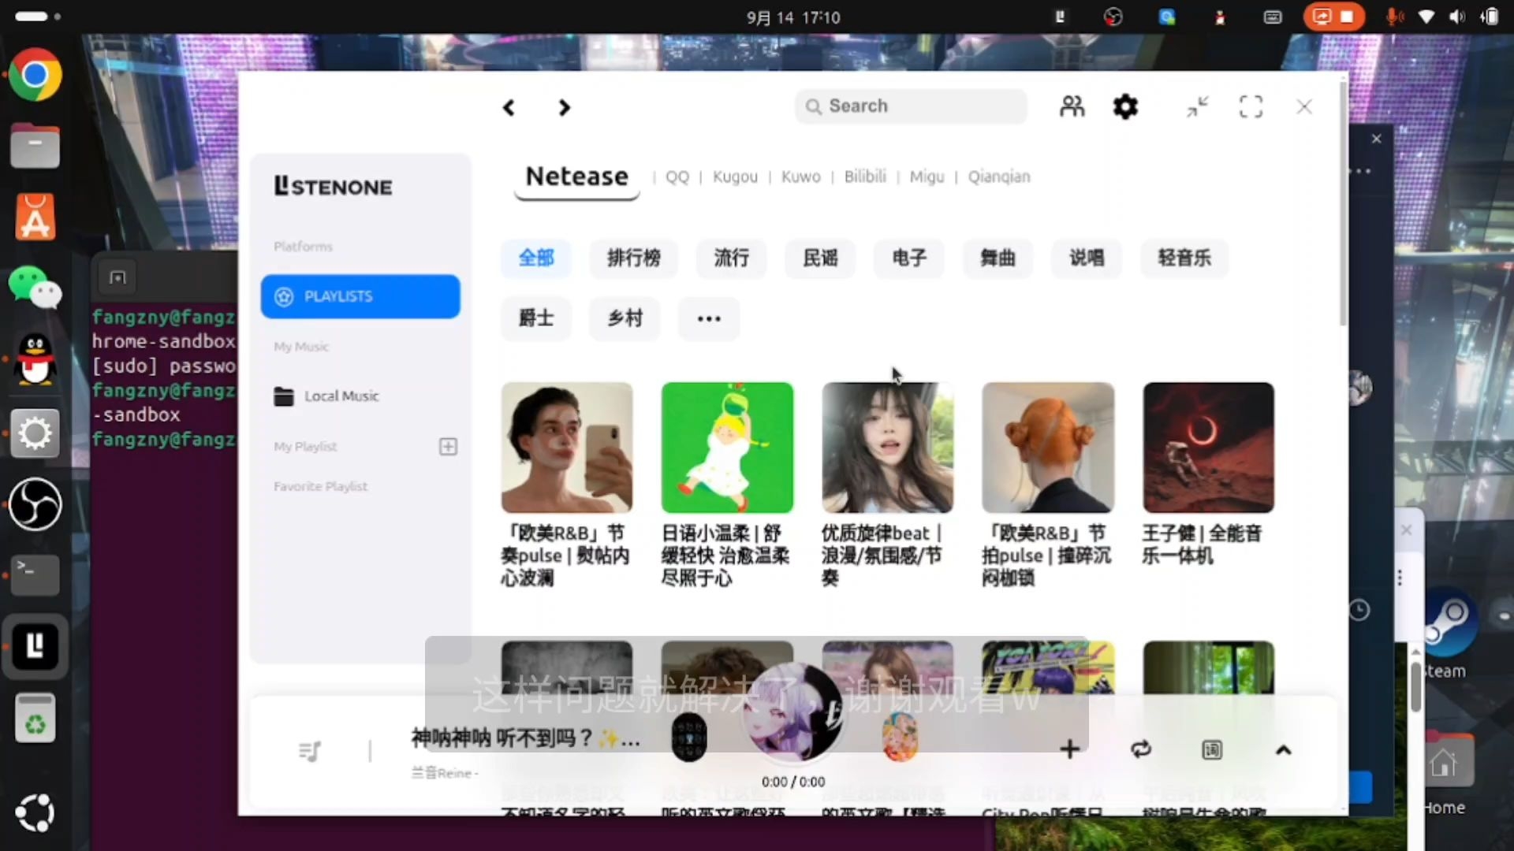
Task: Go back with the left arrow
Action: coord(509,108)
